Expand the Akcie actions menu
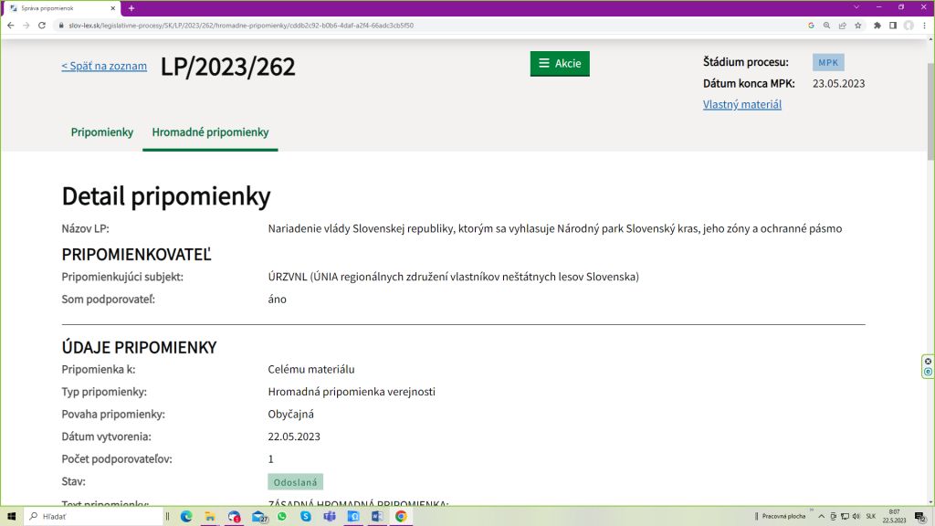Viewport: 935px width, 526px height. [560, 63]
